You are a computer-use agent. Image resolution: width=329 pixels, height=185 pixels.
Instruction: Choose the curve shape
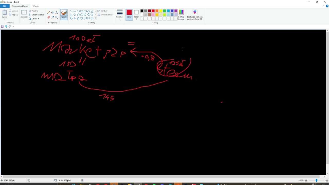tap(75, 11)
